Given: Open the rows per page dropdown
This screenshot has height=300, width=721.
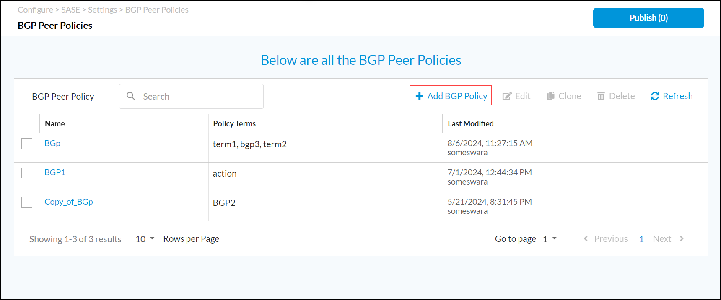Looking at the screenshot, I should (x=145, y=239).
